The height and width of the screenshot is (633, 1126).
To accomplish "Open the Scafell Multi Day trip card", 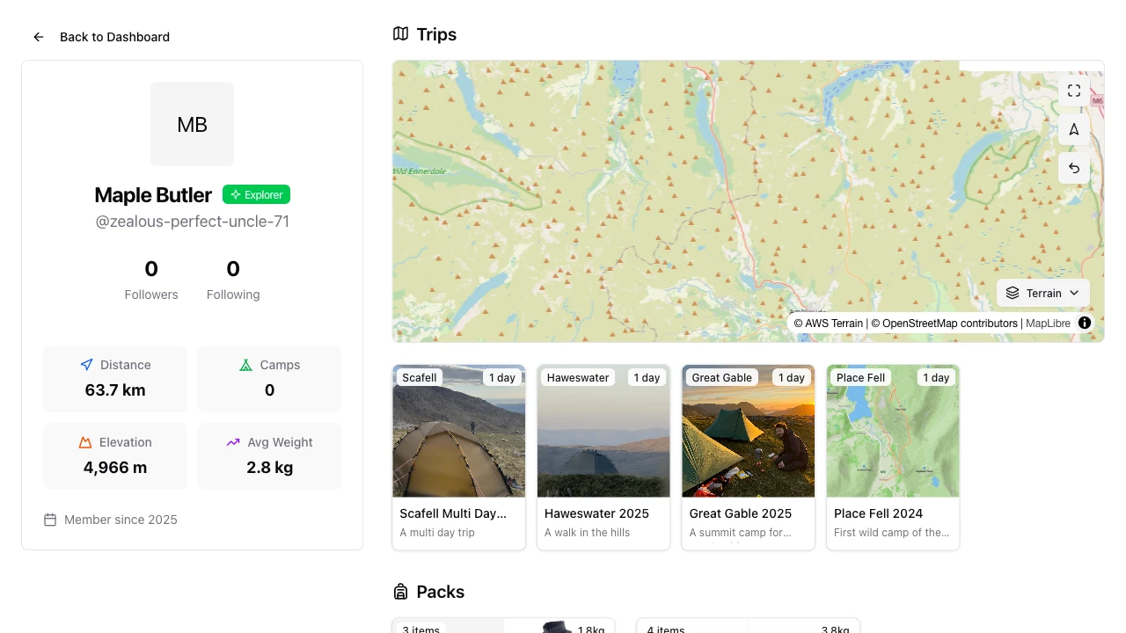I will click(458, 457).
